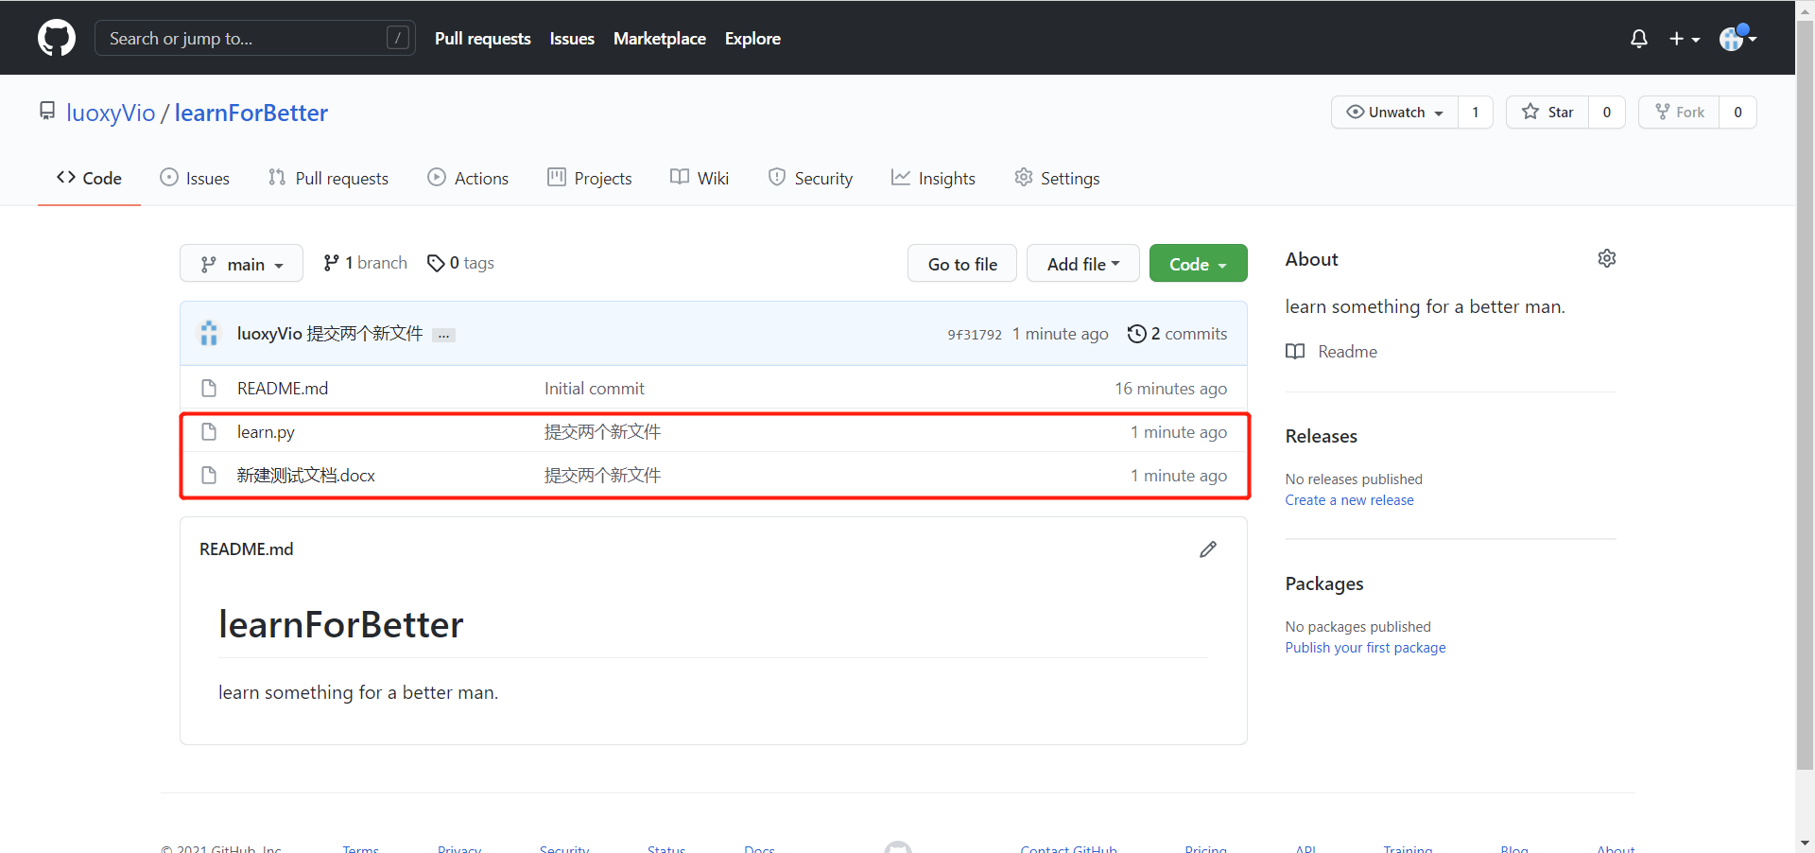The height and width of the screenshot is (853, 1815).
Task: Open the Actions tab
Action: [x=468, y=178]
